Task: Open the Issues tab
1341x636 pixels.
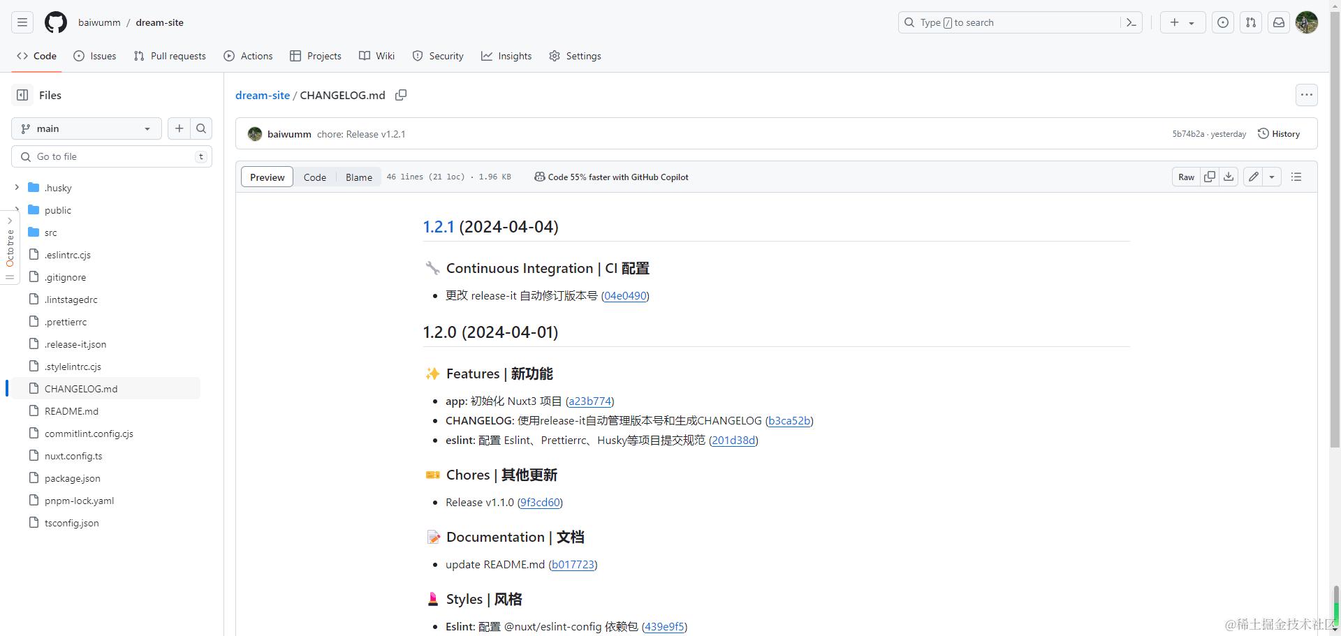Action: pos(95,56)
